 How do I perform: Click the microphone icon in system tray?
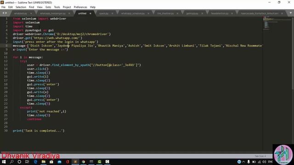tap(249, 162)
